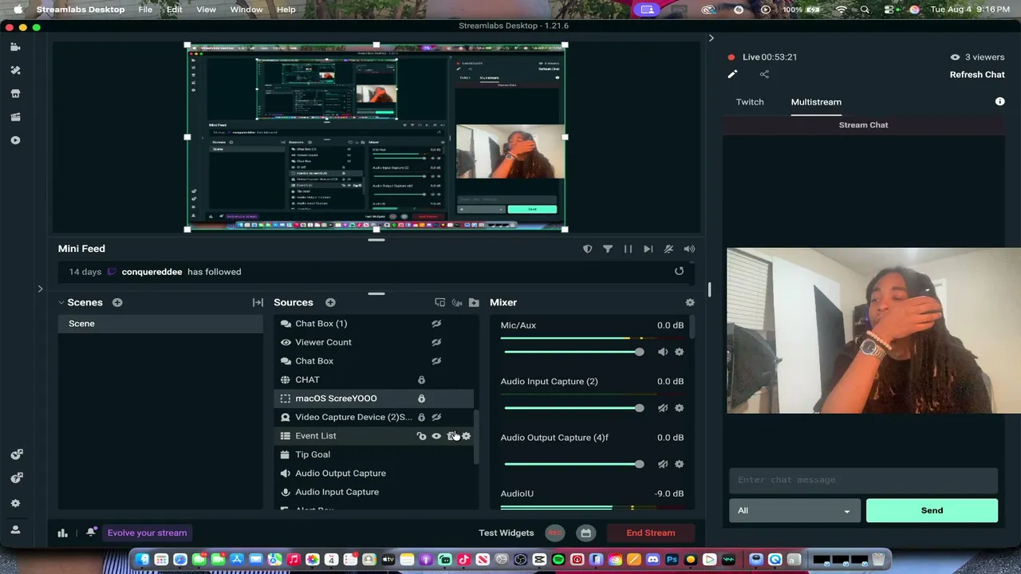Add a new scene with plus icon

click(x=117, y=302)
